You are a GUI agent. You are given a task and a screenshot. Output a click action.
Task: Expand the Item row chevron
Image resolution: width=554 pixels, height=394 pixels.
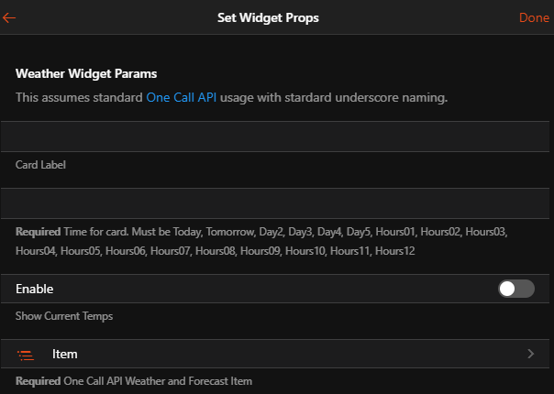531,354
